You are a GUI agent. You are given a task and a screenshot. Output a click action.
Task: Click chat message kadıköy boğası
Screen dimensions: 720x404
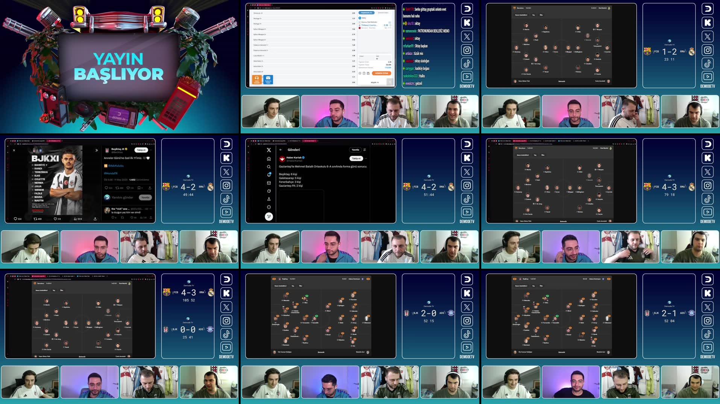tap(422, 68)
